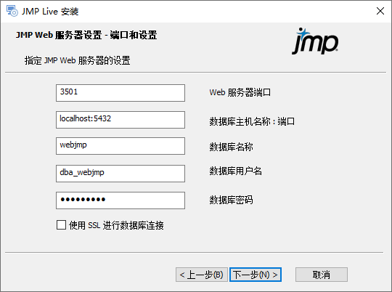Click the JMP Live installer title bar icon
The image size is (392, 292).
(12, 11)
